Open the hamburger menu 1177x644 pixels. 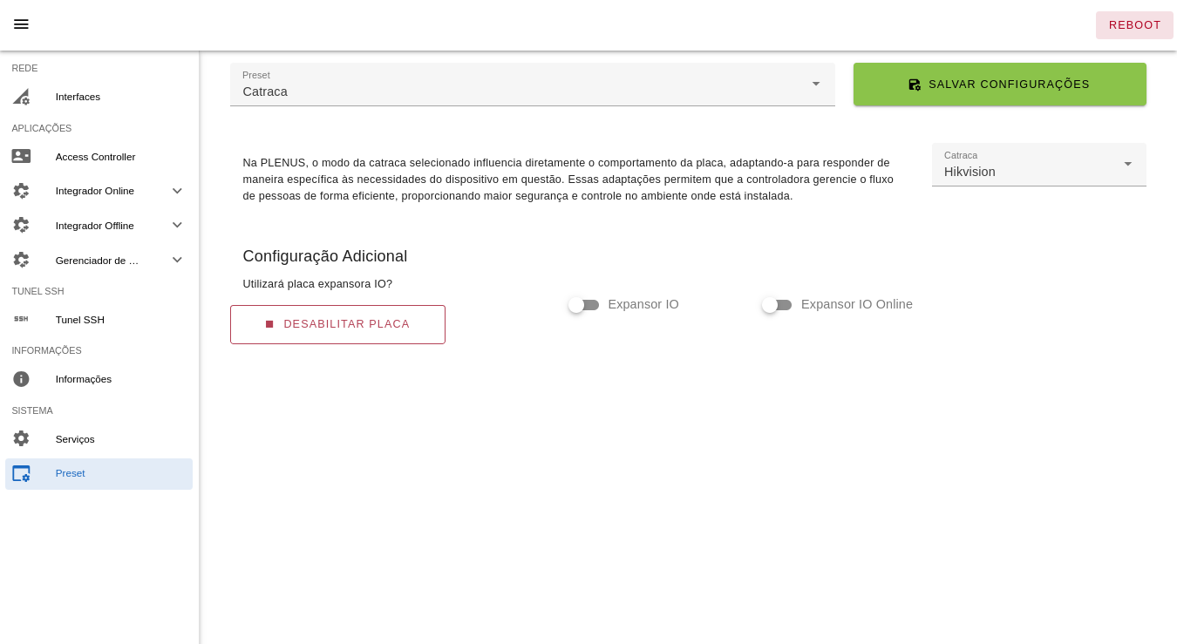click(21, 24)
